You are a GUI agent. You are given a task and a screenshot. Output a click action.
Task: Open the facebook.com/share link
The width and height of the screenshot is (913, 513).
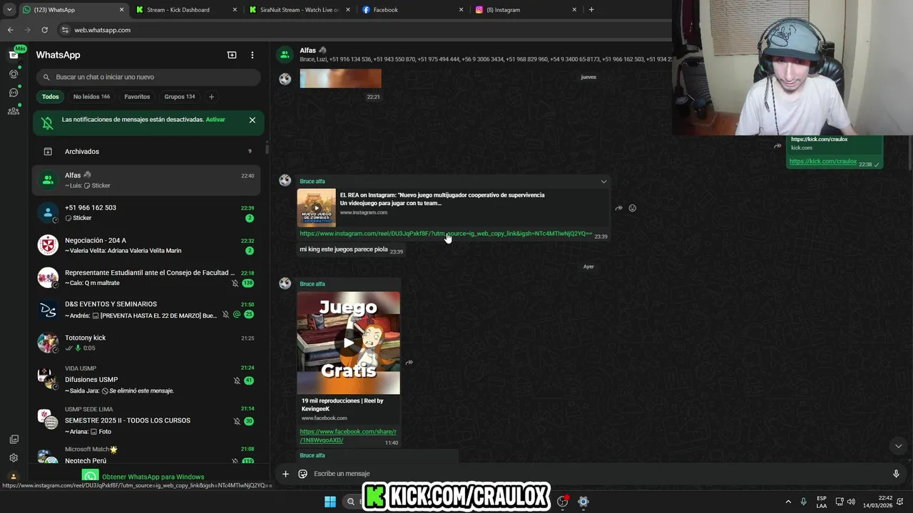click(348, 436)
